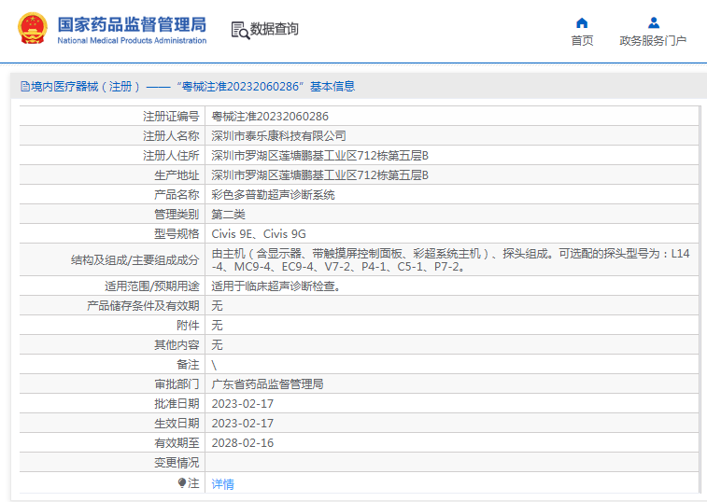This screenshot has width=707, height=502.
Task: Click the national emblem logo
Action: tap(33, 28)
